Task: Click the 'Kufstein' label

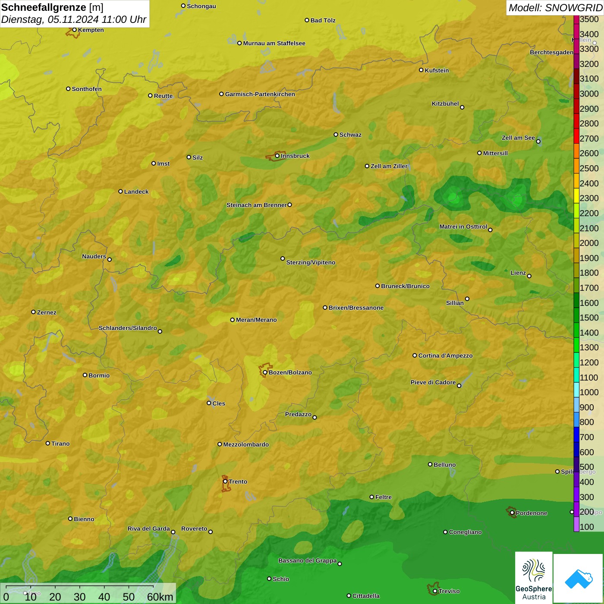Action: [437, 70]
